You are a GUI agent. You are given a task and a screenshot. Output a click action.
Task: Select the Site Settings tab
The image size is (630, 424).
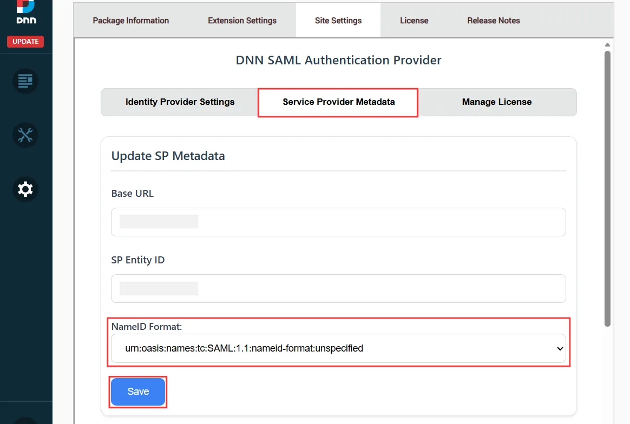[338, 21]
